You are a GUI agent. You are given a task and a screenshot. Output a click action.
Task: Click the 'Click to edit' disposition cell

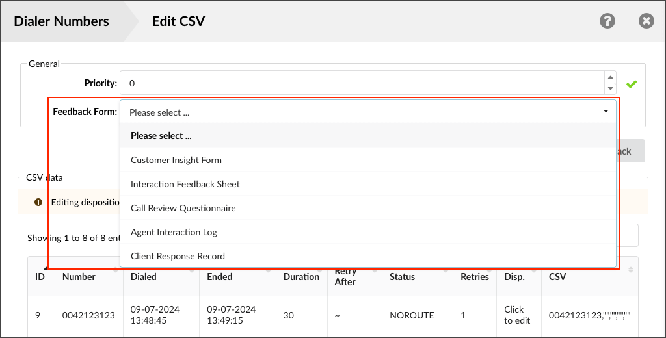(519, 315)
